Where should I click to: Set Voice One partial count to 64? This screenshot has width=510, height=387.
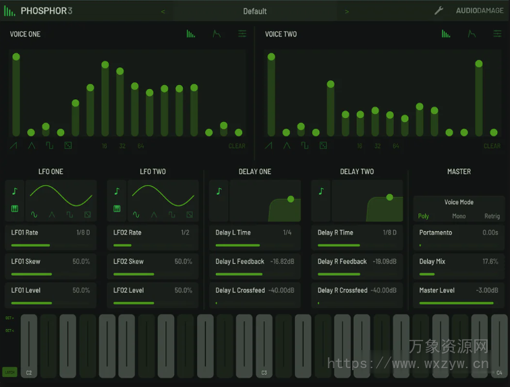point(140,146)
